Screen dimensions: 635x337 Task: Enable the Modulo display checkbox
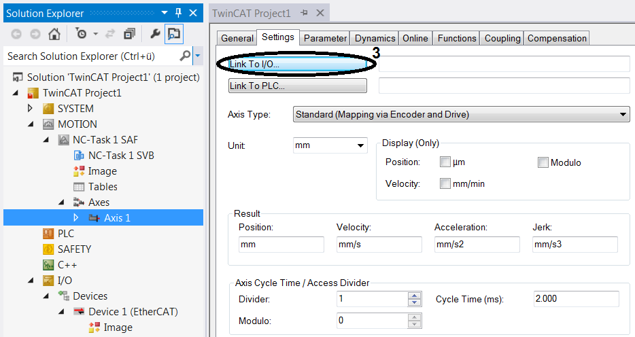click(543, 162)
